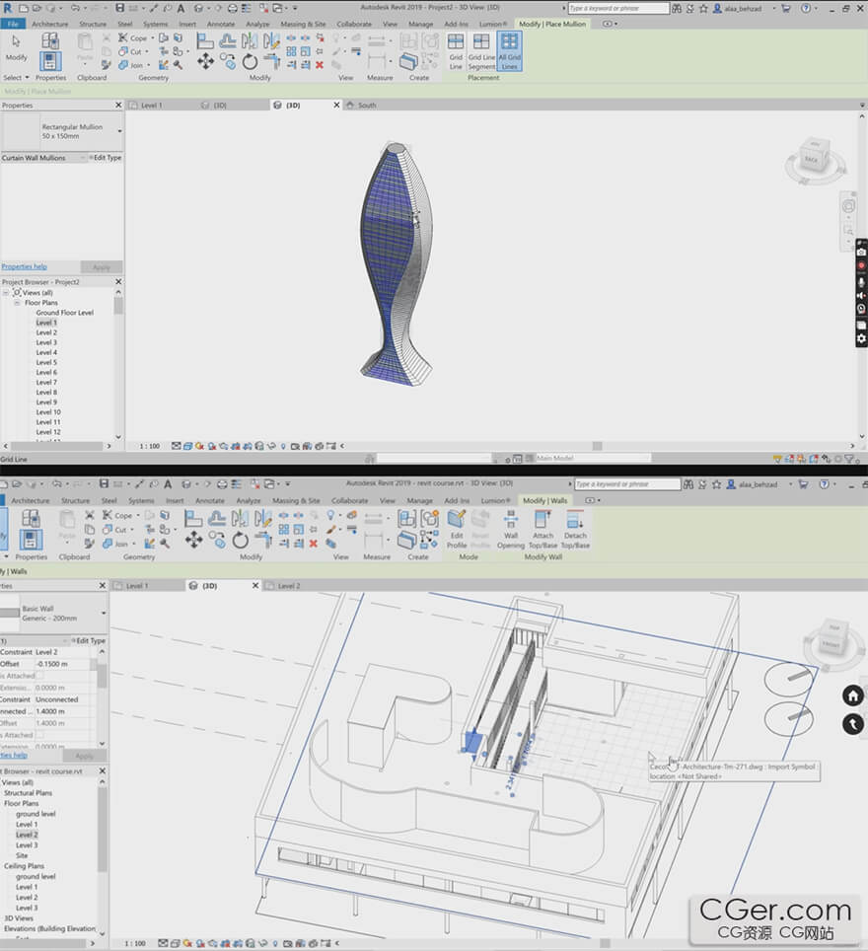Click view scale 1 : 100 in top window
Image resolution: width=868 pixels, height=951 pixels.
pyautogui.click(x=149, y=446)
